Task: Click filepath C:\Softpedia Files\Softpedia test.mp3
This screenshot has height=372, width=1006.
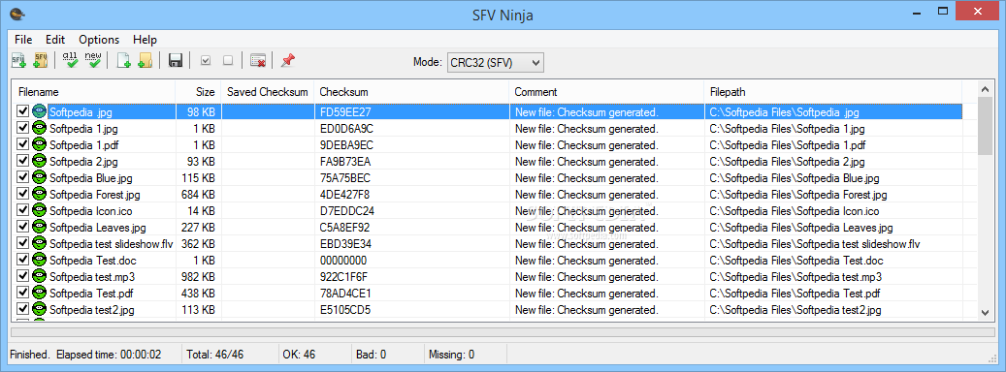Action: 795,277
